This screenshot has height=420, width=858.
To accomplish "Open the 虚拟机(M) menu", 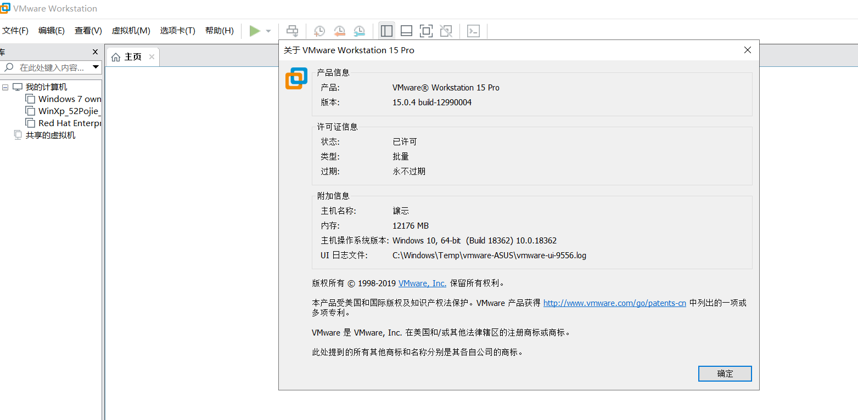I will click(131, 31).
